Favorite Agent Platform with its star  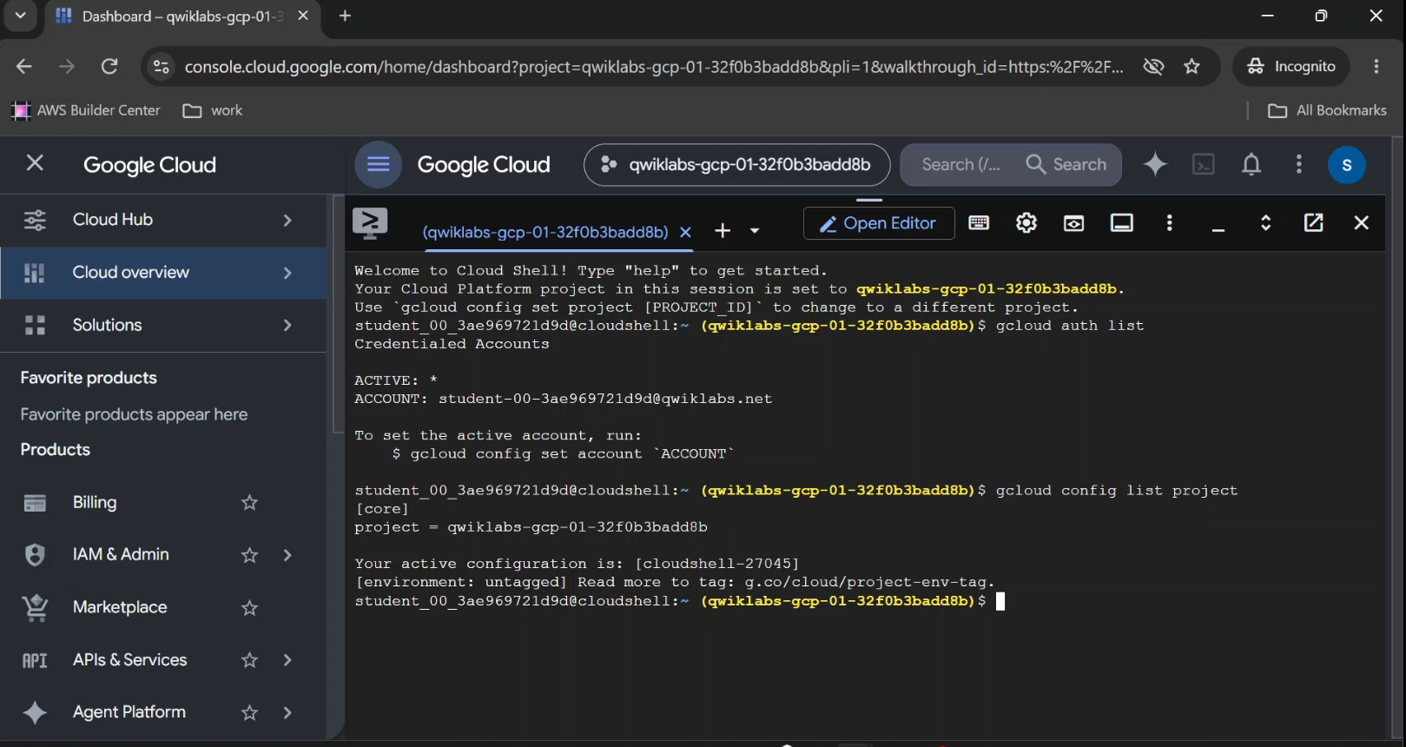249,713
